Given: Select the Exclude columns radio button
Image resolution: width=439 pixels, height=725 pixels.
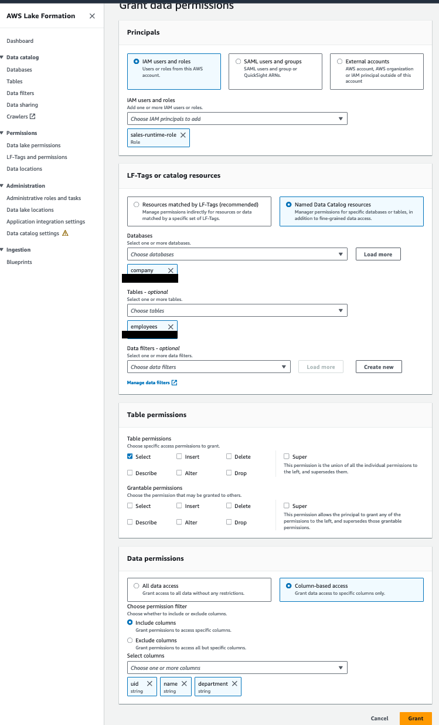Looking at the screenshot, I should click(x=130, y=641).
